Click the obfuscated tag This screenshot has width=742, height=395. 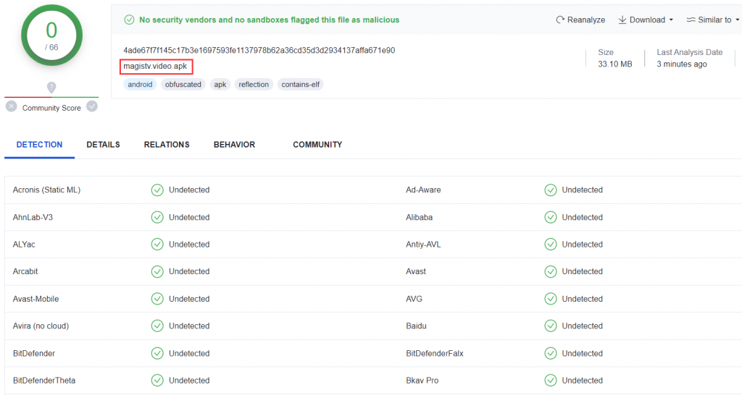pyautogui.click(x=183, y=85)
